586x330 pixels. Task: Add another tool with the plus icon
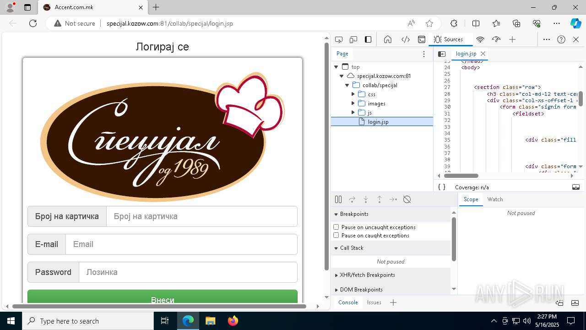[x=512, y=39]
